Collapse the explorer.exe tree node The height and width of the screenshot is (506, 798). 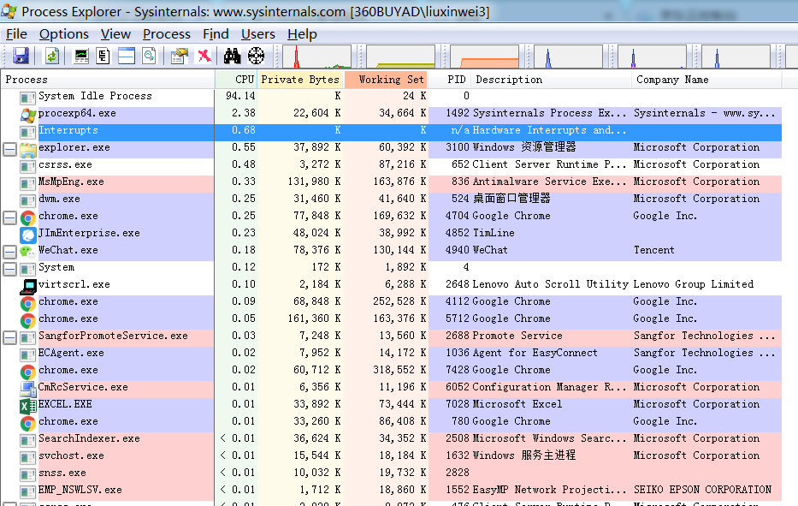(9, 149)
